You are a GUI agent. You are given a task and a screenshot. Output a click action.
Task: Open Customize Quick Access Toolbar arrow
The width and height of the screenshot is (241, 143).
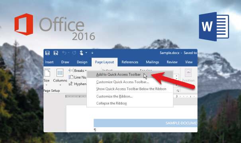(92, 53)
